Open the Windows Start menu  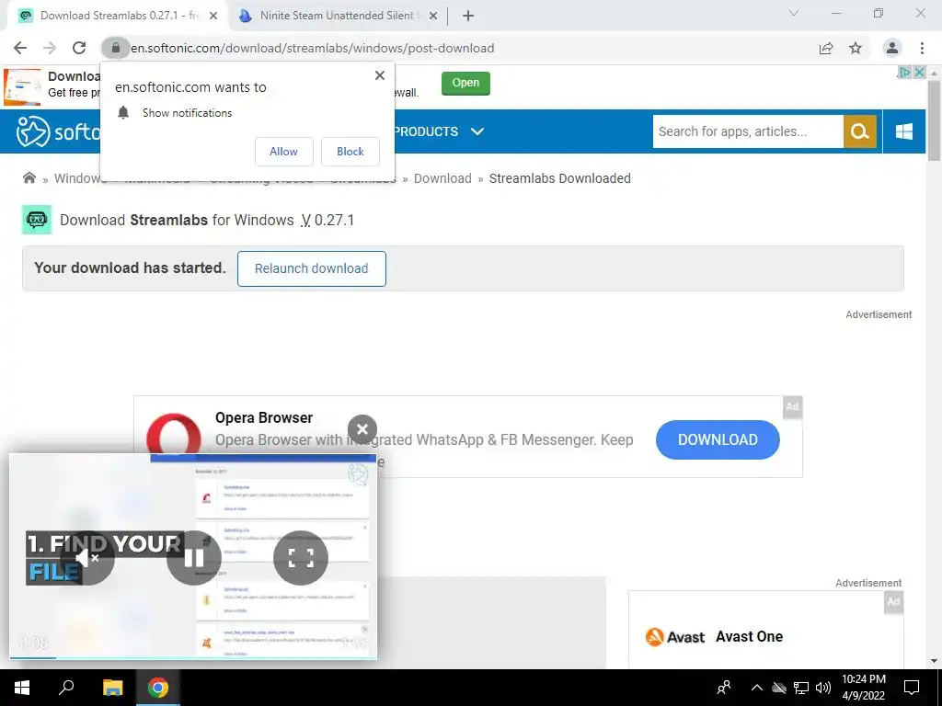point(22,688)
